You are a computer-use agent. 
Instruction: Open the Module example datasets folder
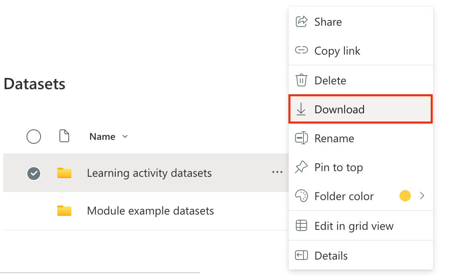pos(150,211)
